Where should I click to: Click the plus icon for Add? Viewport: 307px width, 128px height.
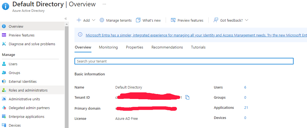[79, 20]
